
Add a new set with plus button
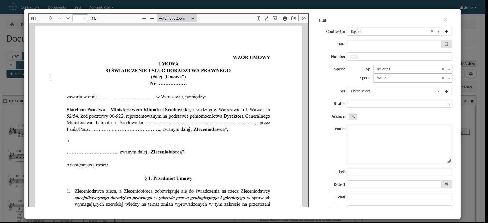click(x=447, y=91)
